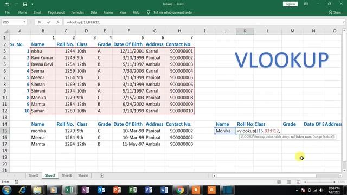Expand the Name Box dropdown arrow
The height and width of the screenshot is (195, 347).
click(x=24, y=22)
